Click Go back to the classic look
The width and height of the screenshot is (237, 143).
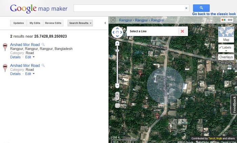[214, 14]
